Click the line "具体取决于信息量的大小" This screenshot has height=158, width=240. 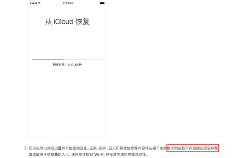point(49,154)
